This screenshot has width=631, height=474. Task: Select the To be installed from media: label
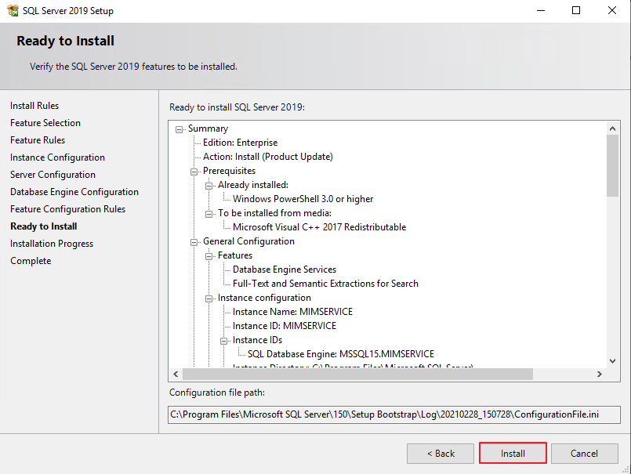click(x=274, y=213)
